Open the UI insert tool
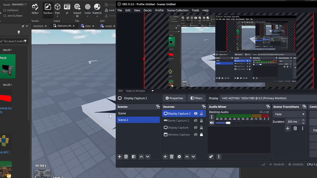This screenshot has width=317, height=178. click(x=67, y=9)
